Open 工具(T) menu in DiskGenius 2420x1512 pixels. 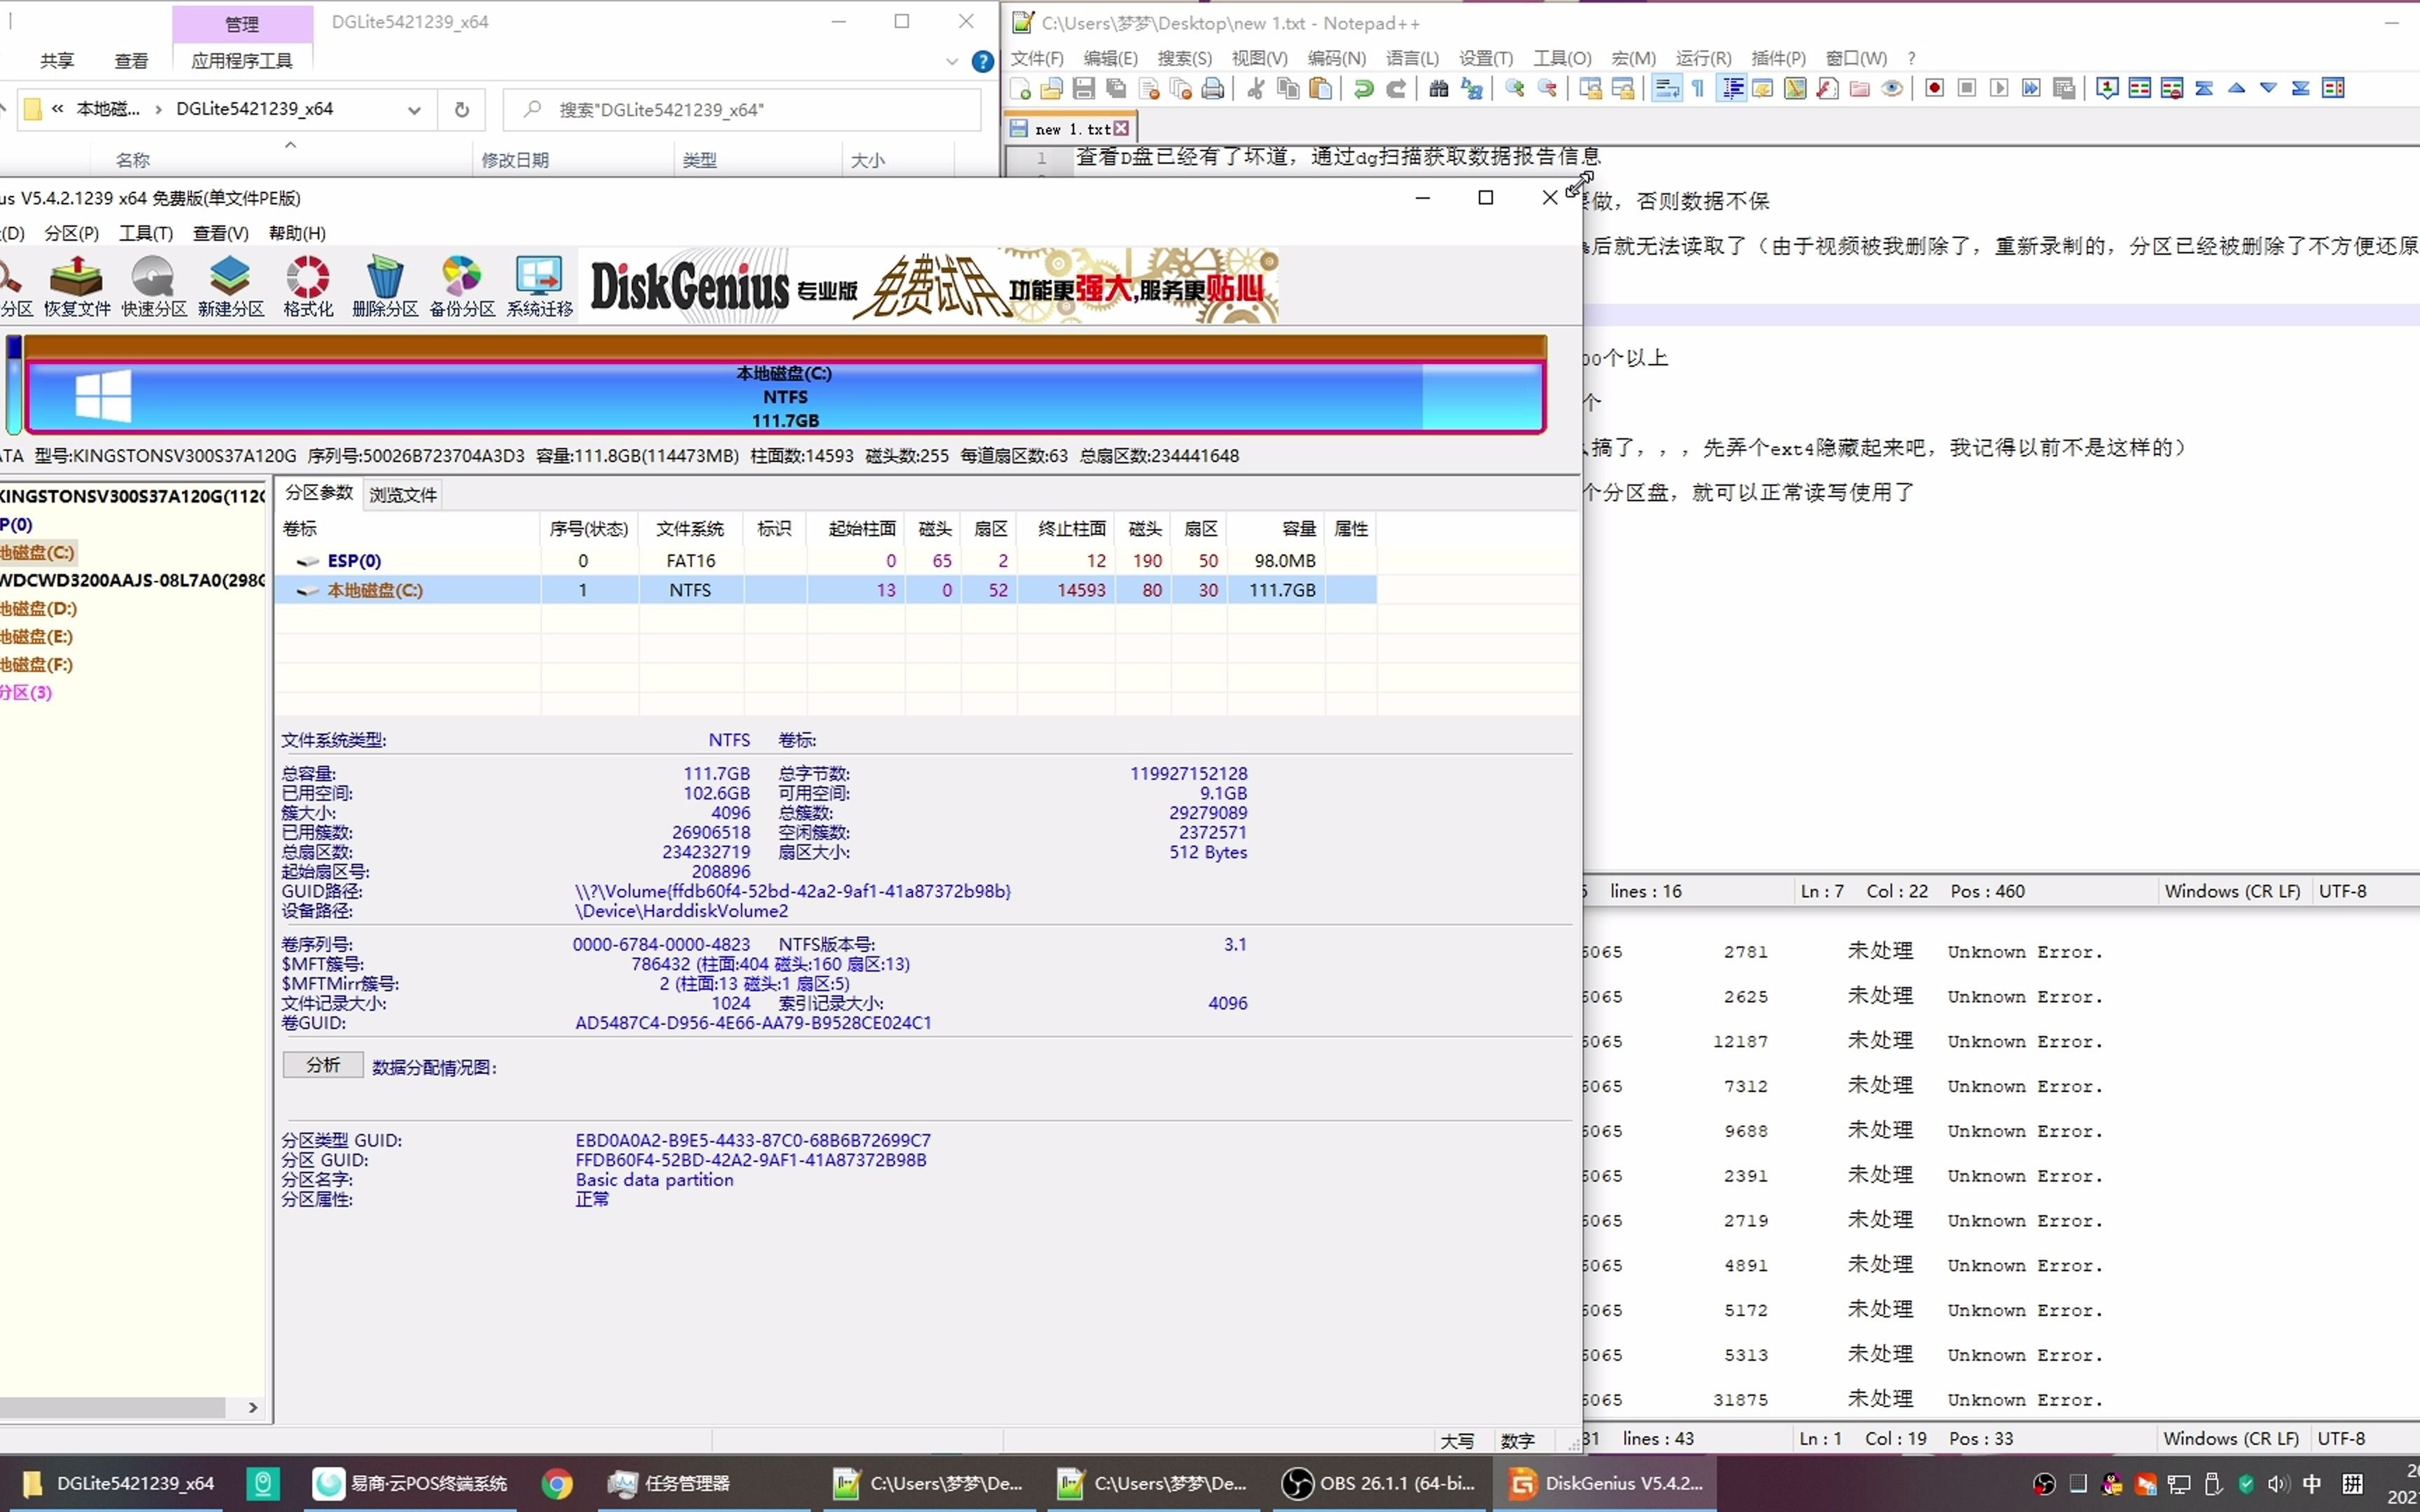click(146, 233)
